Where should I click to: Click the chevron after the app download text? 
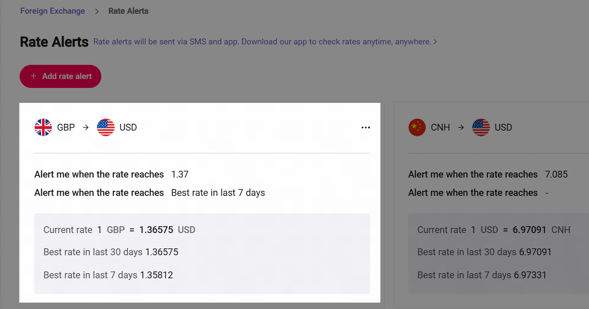435,42
